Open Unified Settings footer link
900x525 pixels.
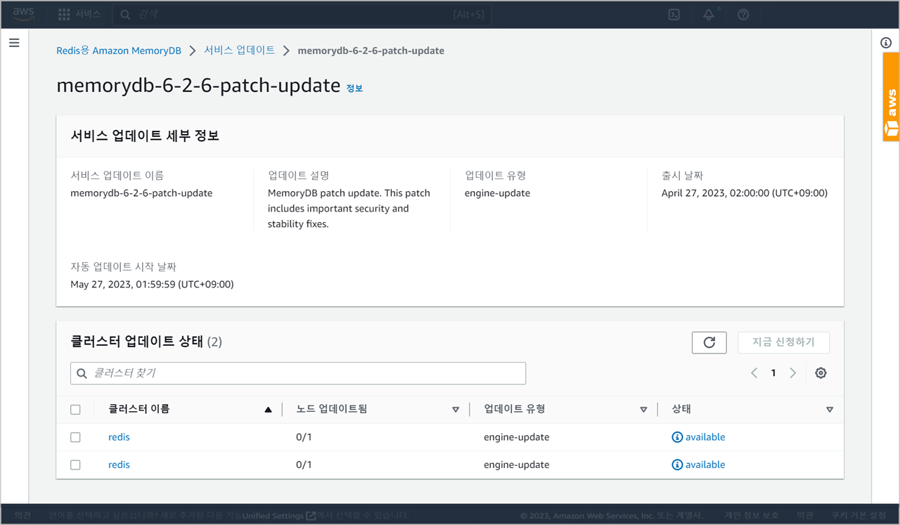[x=278, y=516]
